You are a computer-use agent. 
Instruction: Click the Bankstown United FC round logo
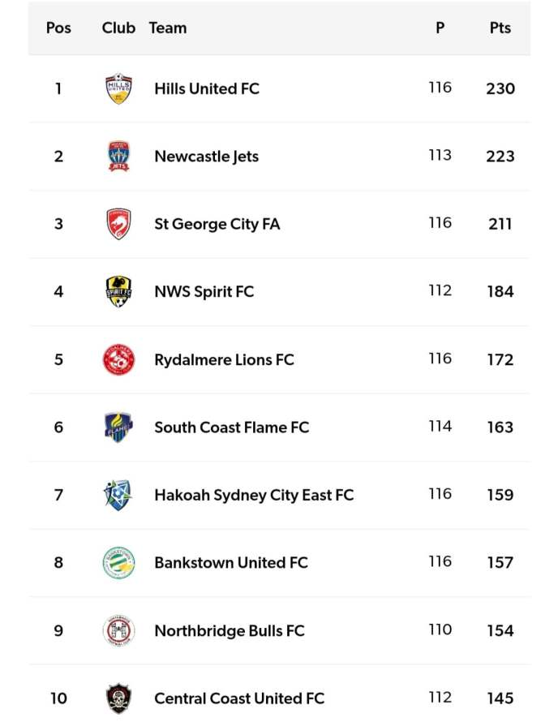pos(119,562)
